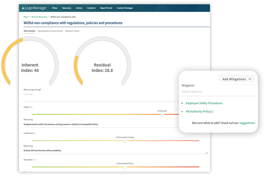Open the Employee Safety Procedures link

[204, 103]
